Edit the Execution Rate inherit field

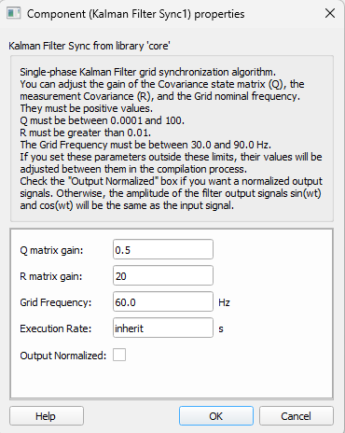pos(163,328)
